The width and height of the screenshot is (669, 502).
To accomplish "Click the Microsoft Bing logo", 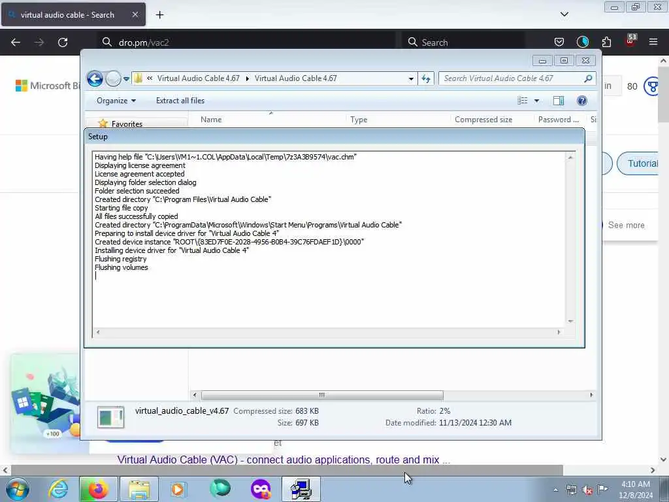I will click(47, 86).
